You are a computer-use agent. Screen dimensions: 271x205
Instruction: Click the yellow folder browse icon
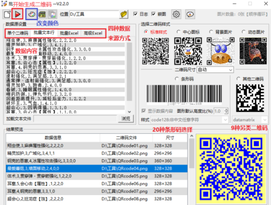click(x=124, y=14)
